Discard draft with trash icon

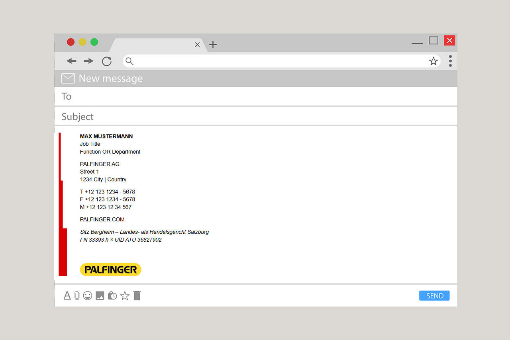pos(137,295)
